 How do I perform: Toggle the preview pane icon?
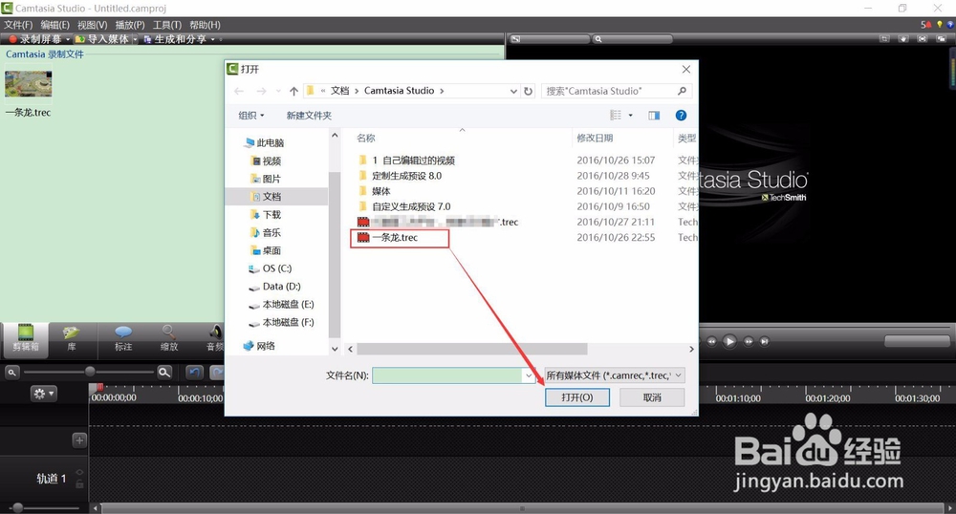pyautogui.click(x=654, y=115)
